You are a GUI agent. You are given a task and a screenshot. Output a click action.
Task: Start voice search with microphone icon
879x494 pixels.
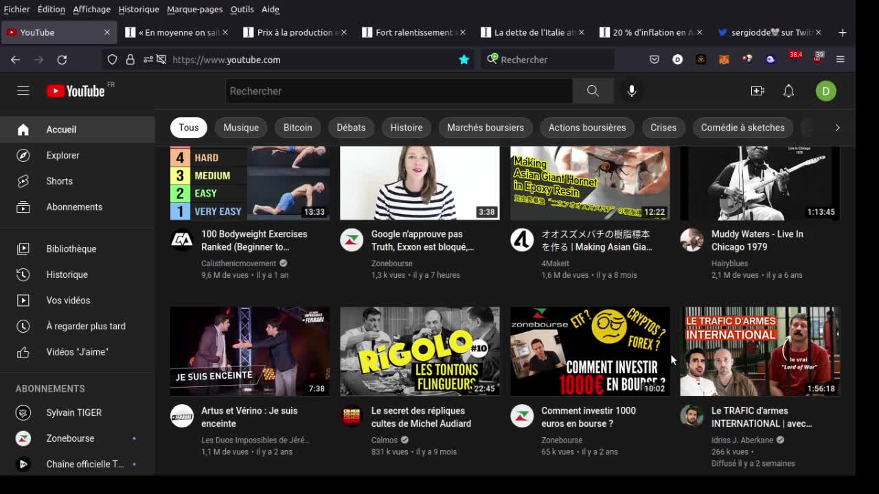[632, 91]
